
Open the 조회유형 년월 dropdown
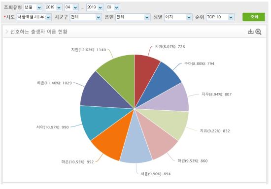[x=33, y=7]
